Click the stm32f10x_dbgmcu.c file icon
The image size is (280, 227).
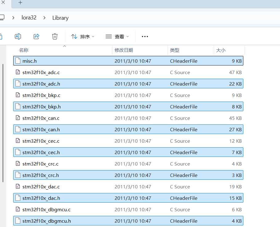pyautogui.click(x=18, y=209)
